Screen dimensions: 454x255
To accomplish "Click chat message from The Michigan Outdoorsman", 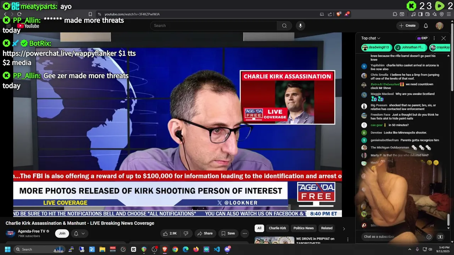I will (401, 147).
